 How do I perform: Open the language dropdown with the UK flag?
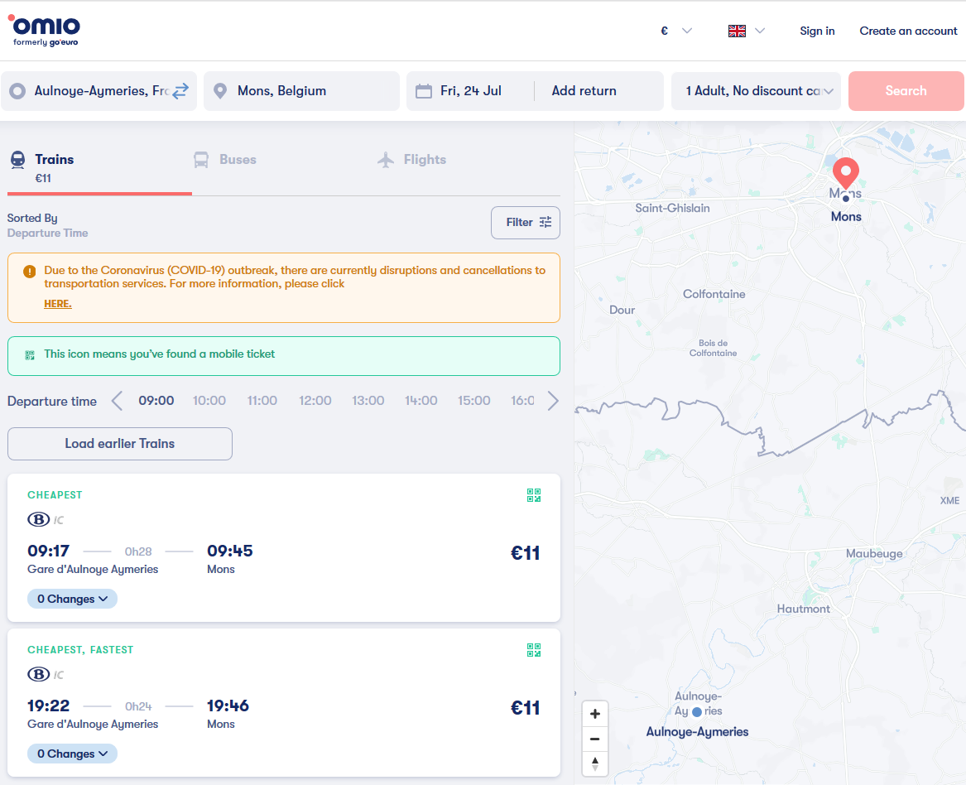tap(744, 31)
